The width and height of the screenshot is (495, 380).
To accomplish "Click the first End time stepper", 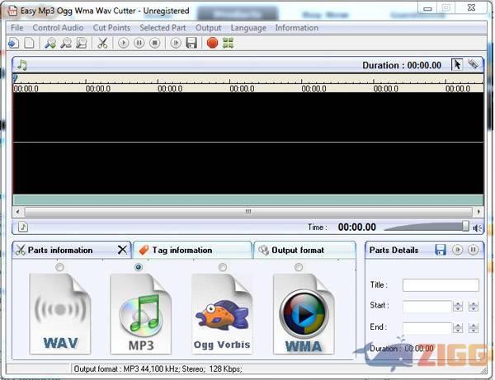I will click(x=458, y=328).
